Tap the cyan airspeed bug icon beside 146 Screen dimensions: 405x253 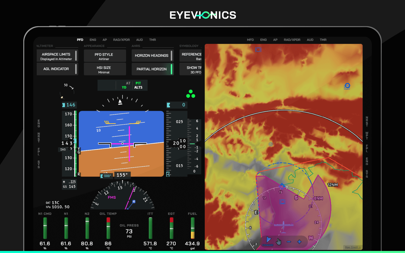(x=64, y=105)
